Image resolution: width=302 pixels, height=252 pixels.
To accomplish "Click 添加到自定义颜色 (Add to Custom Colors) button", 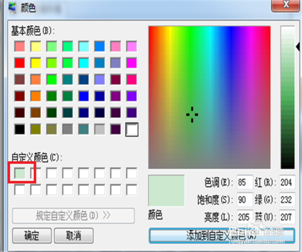I will tap(222, 236).
